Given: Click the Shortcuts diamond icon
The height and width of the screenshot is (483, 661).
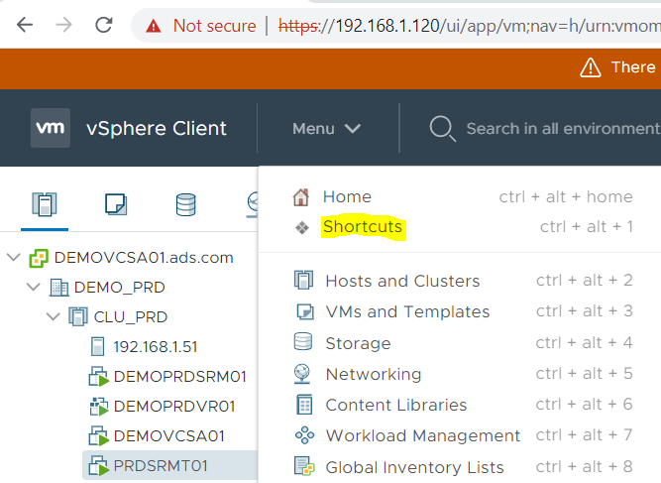Looking at the screenshot, I should (302, 228).
